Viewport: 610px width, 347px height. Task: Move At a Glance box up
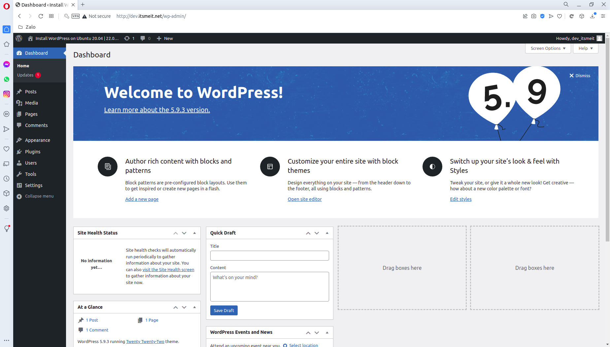pos(176,307)
